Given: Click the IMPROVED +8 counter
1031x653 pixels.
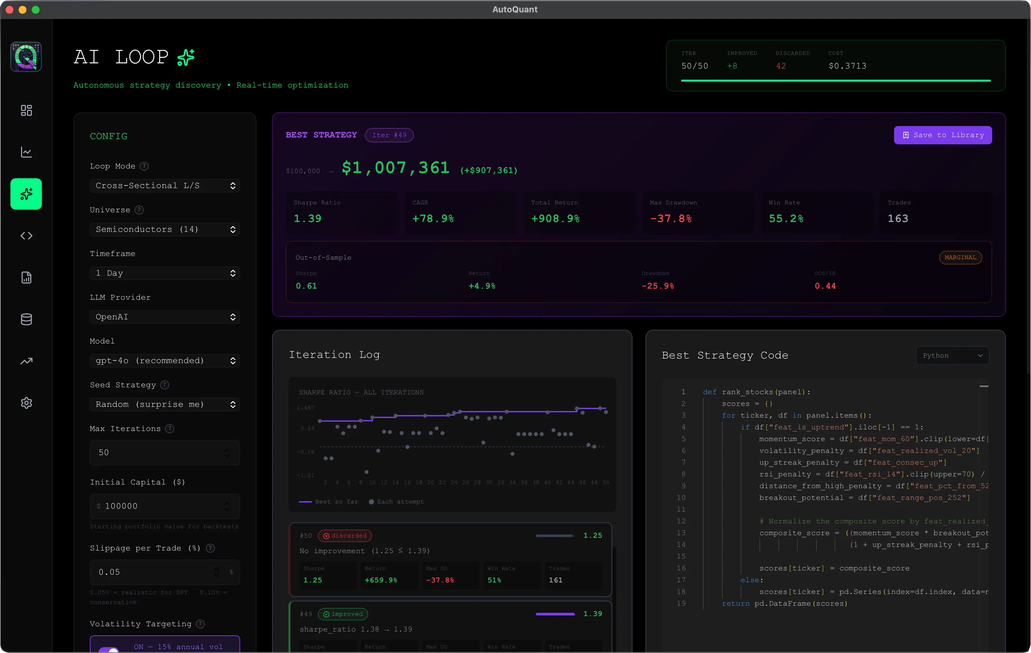Looking at the screenshot, I should pyautogui.click(x=742, y=60).
